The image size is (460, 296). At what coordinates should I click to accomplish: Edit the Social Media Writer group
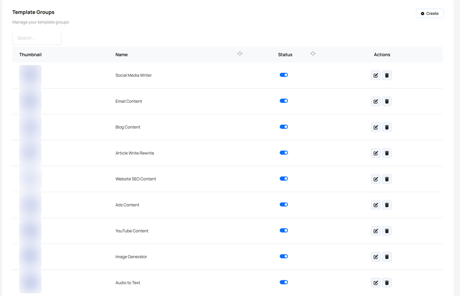[x=376, y=75]
